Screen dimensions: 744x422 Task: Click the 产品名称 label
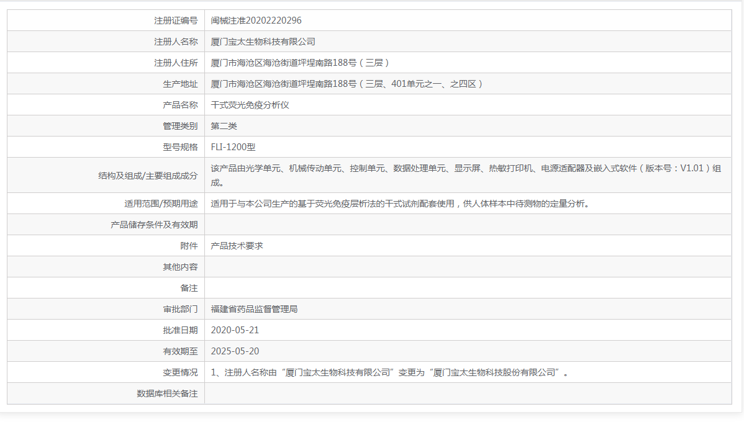[x=180, y=105]
